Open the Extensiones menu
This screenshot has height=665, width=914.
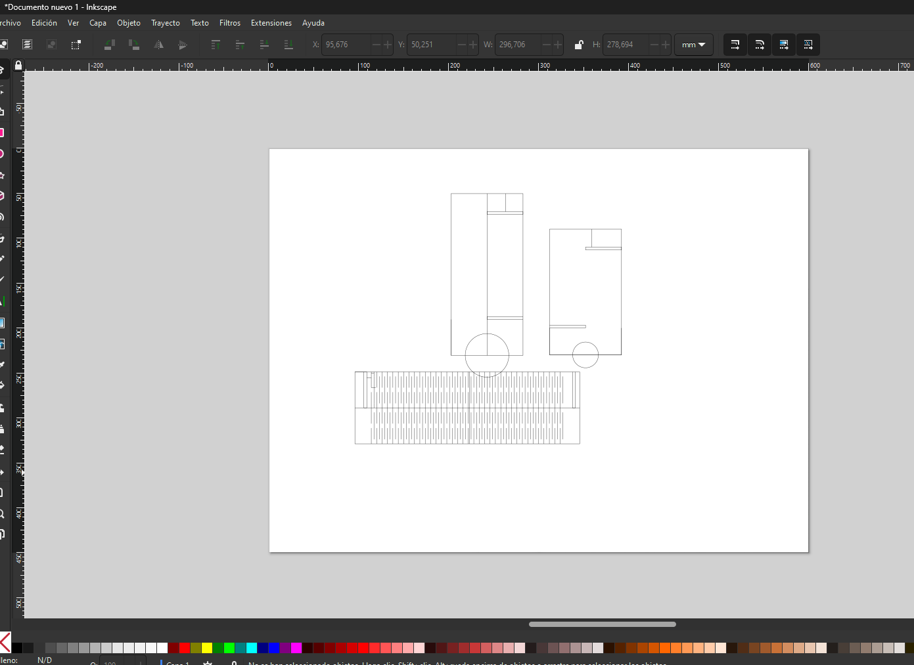[271, 23]
